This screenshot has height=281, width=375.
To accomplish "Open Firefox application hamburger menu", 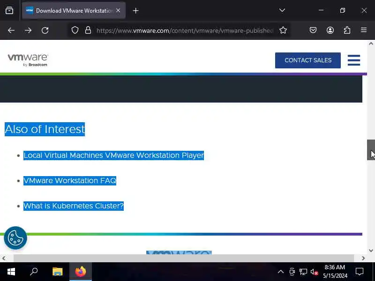I will [364, 30].
